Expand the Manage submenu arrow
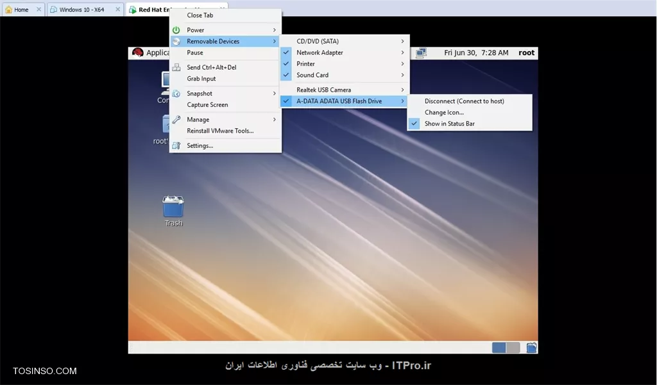657x385 pixels. 275,120
